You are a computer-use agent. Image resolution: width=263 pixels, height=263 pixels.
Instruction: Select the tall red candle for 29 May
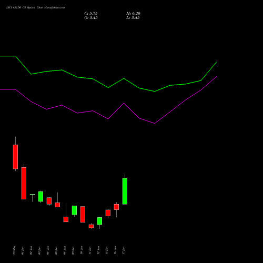click(x=15, y=157)
